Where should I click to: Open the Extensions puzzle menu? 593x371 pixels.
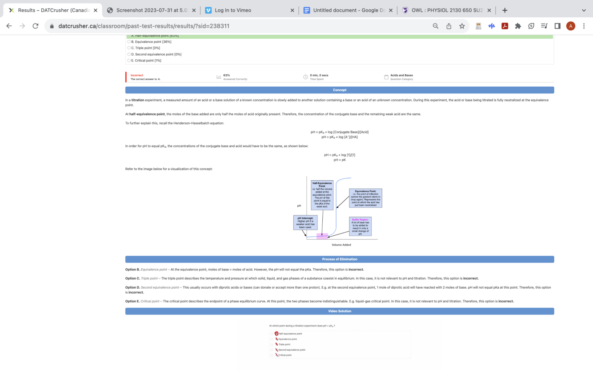tap(518, 26)
